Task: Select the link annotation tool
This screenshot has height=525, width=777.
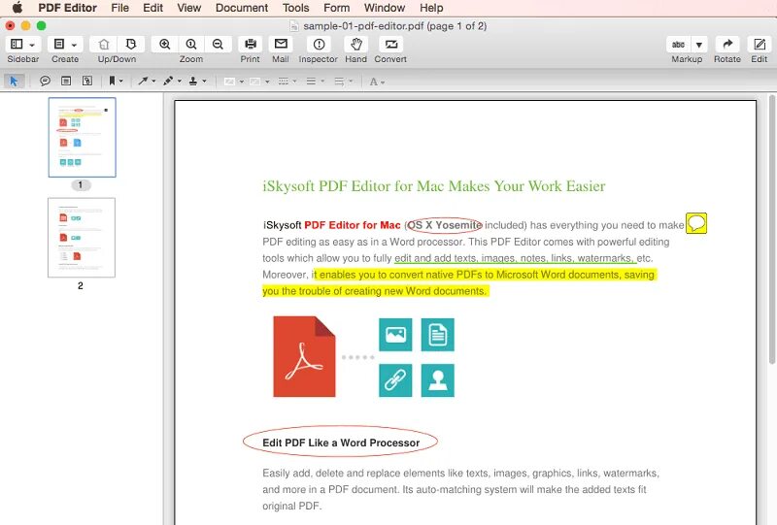Action: pos(87,81)
